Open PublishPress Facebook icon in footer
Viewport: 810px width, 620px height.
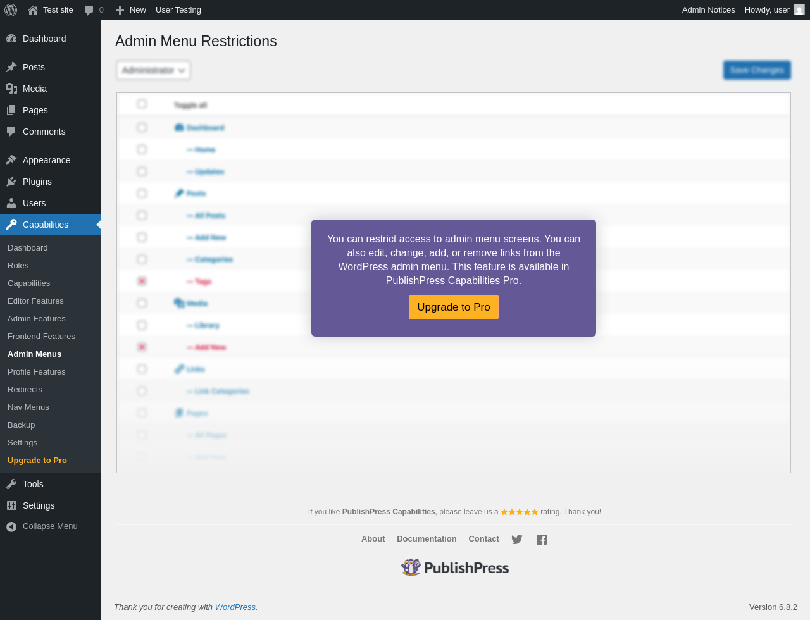click(x=542, y=540)
